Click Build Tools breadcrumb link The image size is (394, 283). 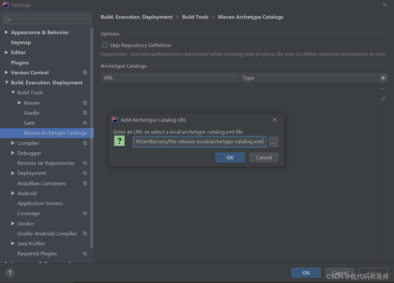click(195, 17)
